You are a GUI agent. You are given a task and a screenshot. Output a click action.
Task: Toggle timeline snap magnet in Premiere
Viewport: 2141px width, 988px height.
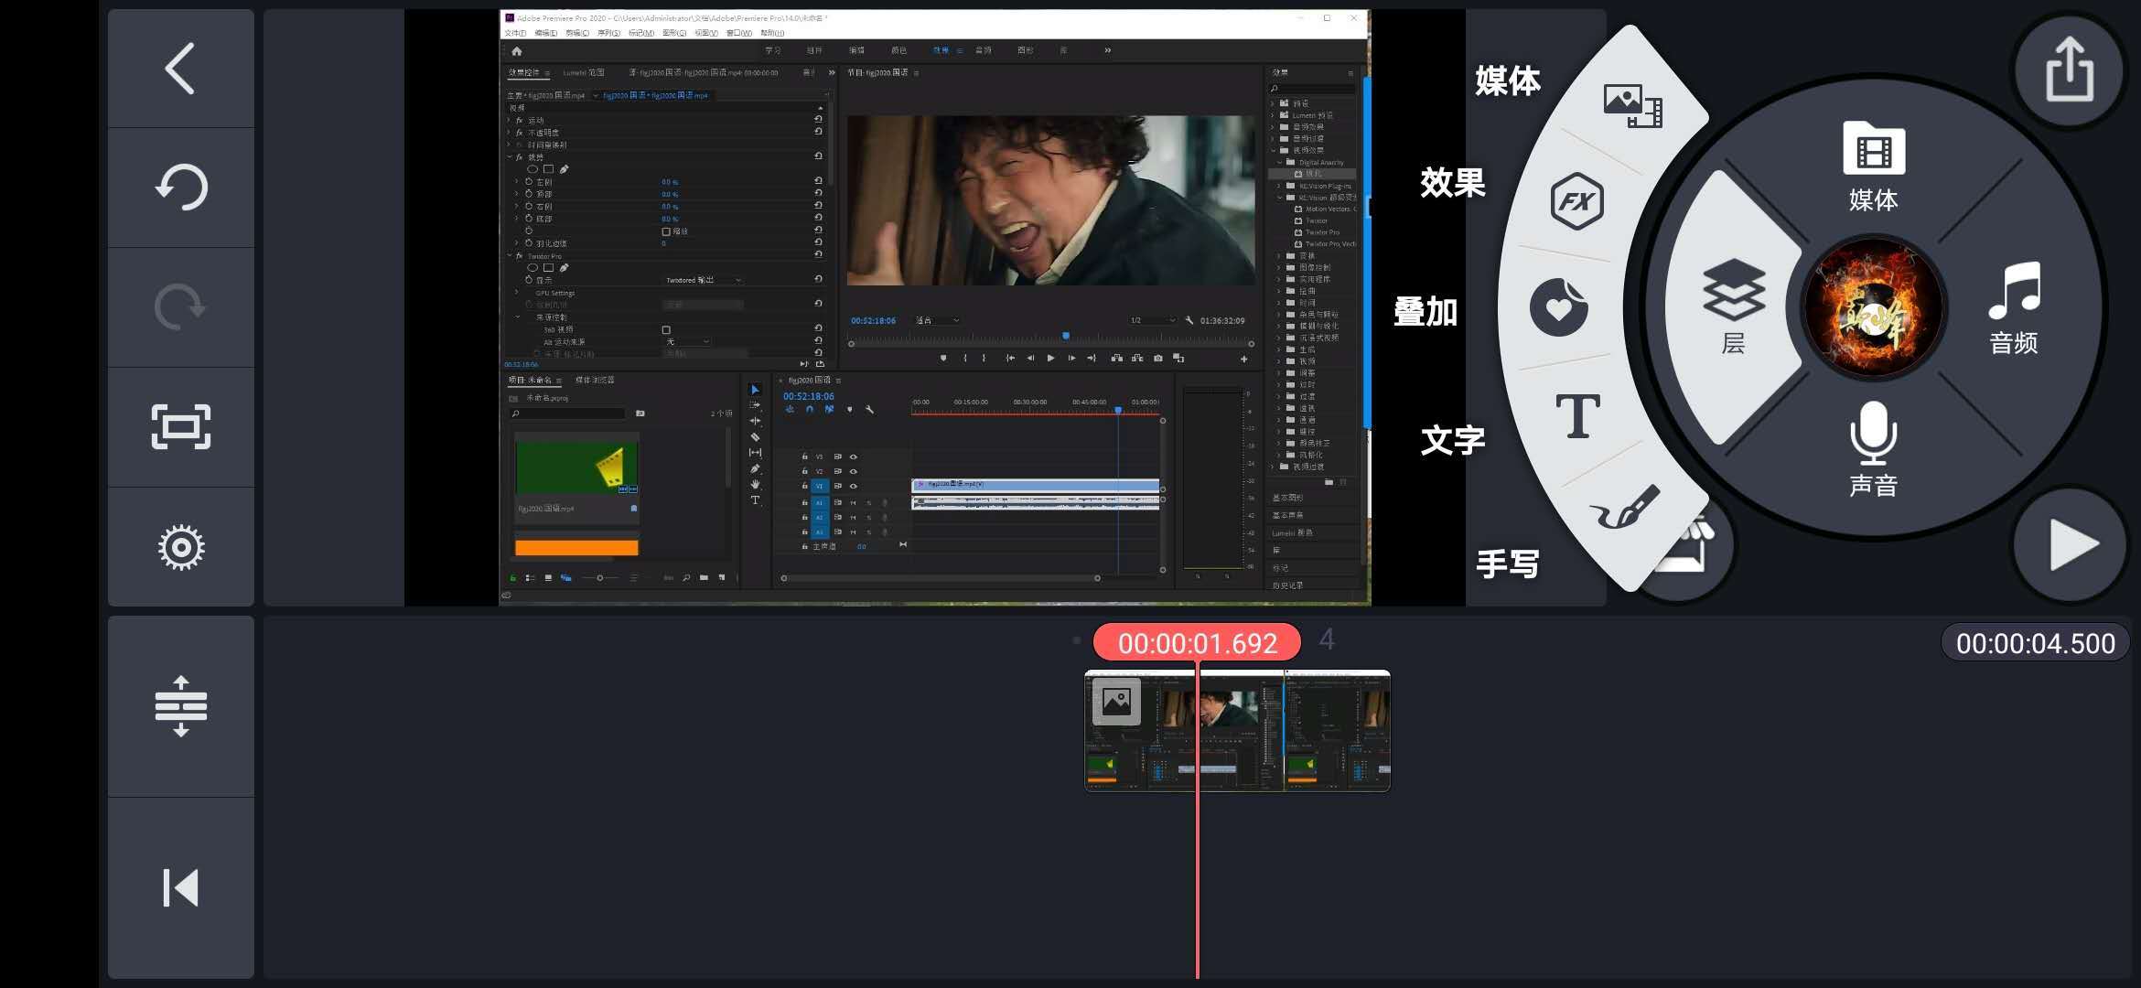(x=810, y=409)
